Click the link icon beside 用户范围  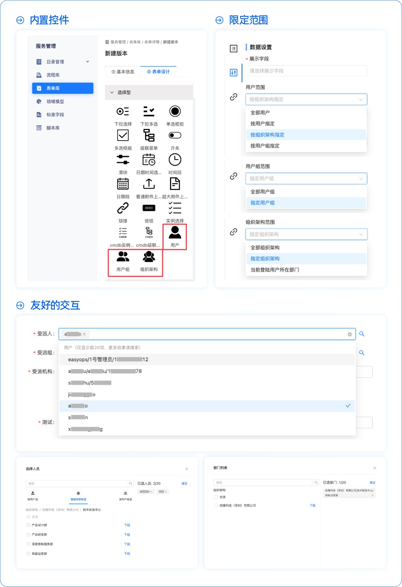(x=234, y=97)
